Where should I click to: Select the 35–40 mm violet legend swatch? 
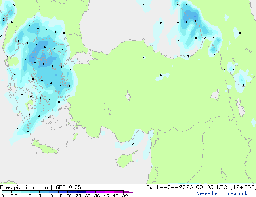100,192
